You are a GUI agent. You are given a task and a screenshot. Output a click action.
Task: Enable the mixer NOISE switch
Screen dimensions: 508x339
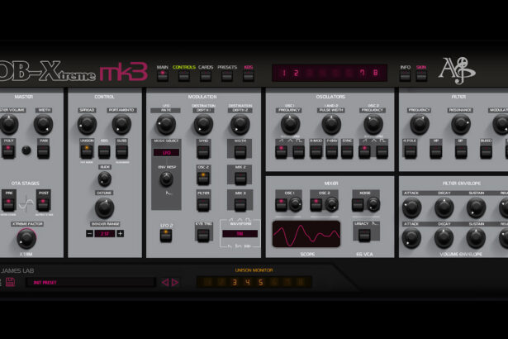[x=358, y=205]
